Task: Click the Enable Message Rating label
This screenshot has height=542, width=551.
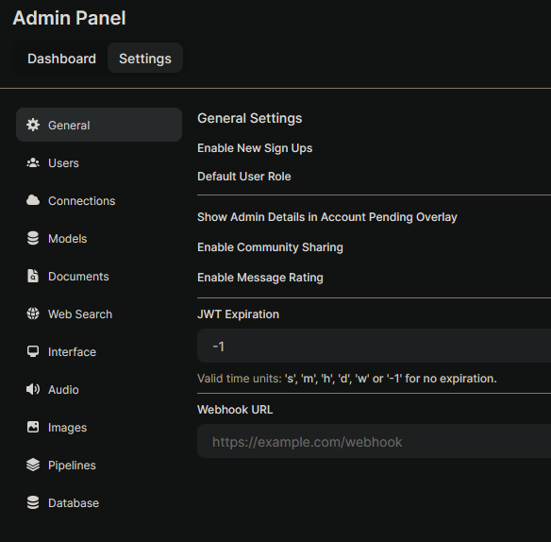Action: 260,278
